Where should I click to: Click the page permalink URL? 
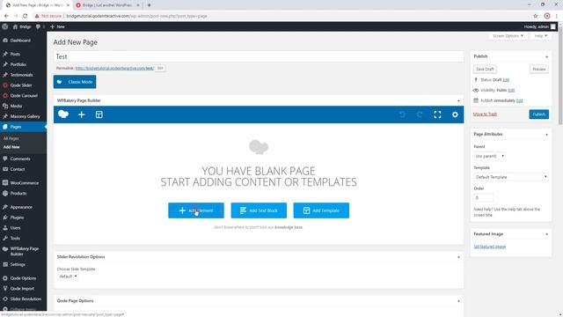tap(114, 68)
